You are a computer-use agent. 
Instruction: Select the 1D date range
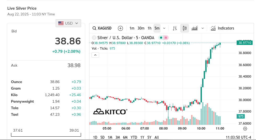pos(95,137)
